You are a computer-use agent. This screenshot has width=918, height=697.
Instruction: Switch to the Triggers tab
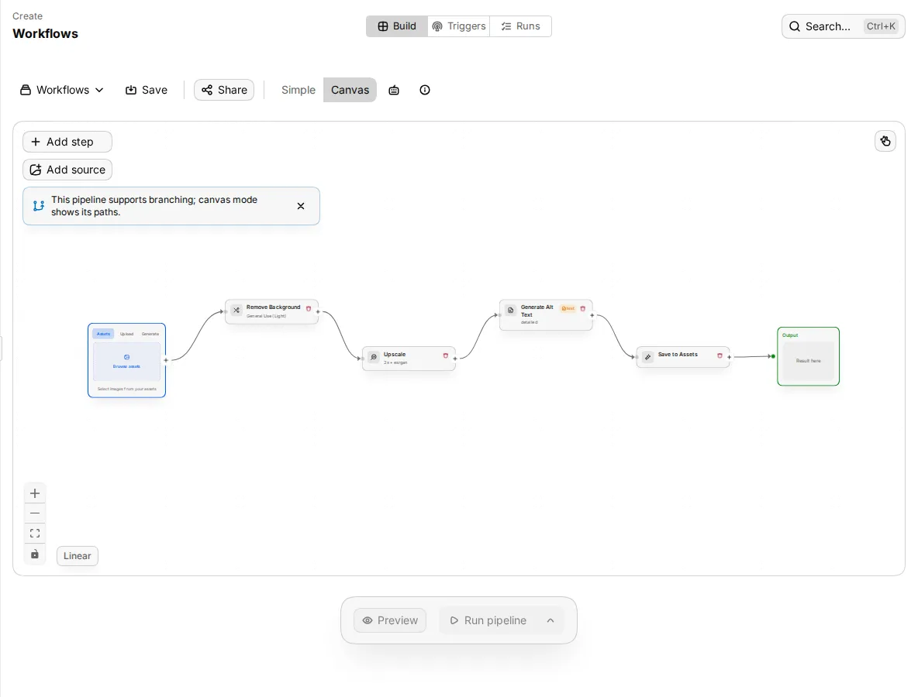459,26
